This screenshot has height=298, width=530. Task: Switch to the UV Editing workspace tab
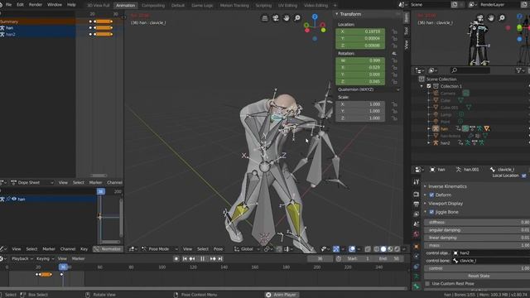[x=287, y=6]
